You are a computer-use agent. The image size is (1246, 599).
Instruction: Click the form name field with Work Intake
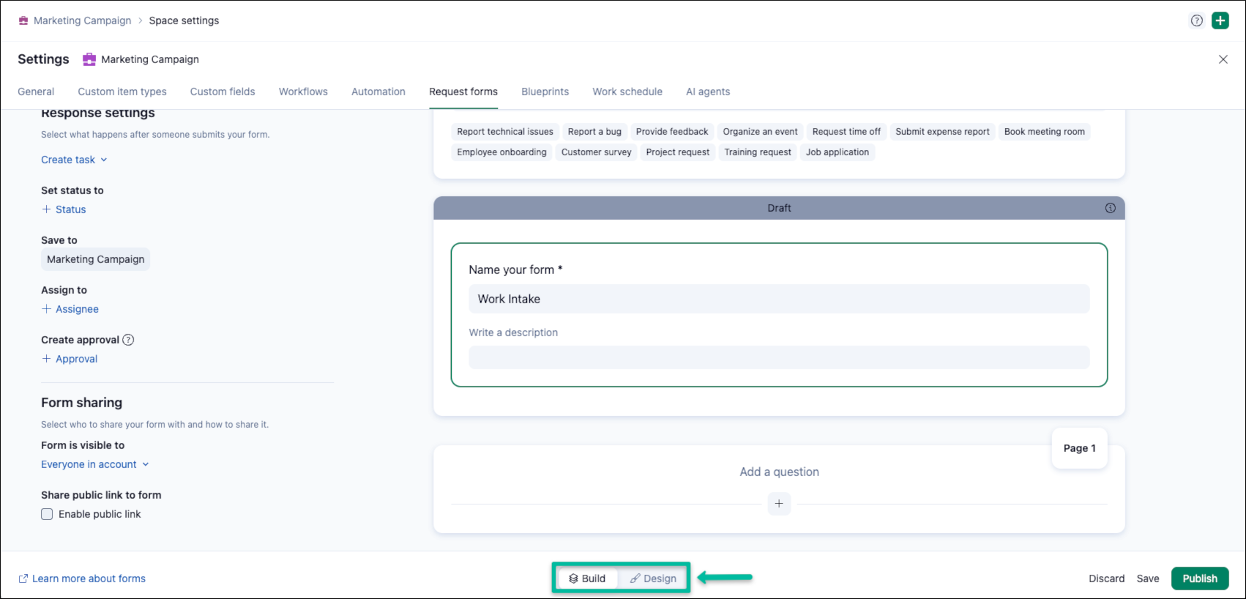click(779, 299)
